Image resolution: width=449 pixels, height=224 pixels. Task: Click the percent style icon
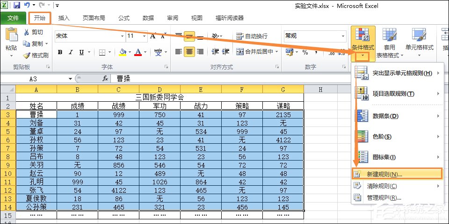[305, 52]
